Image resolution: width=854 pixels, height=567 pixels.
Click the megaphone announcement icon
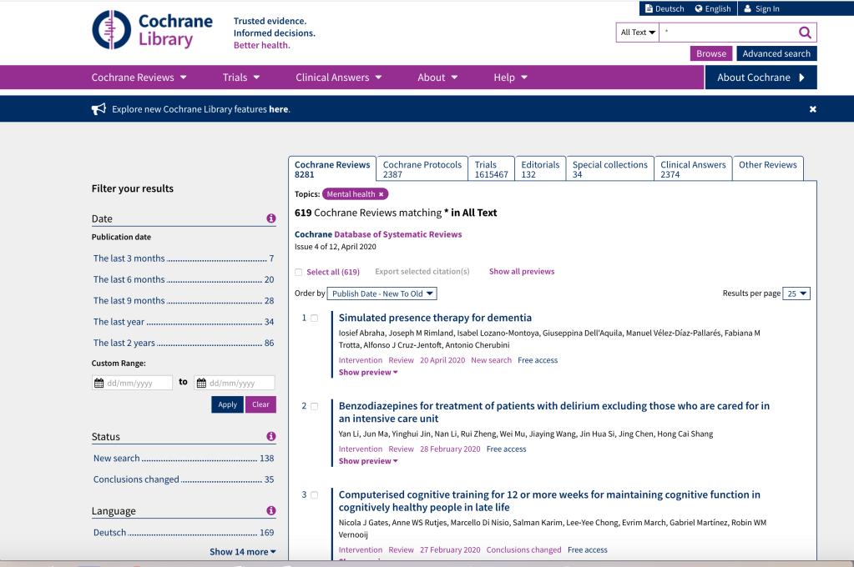(x=99, y=109)
